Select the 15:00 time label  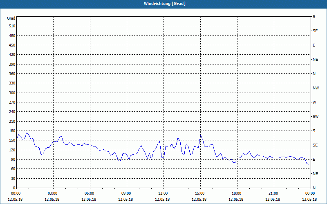200,193
